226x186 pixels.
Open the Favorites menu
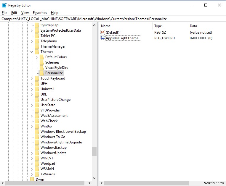40,13
